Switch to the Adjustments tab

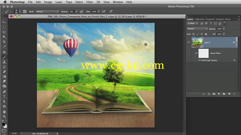(200, 19)
